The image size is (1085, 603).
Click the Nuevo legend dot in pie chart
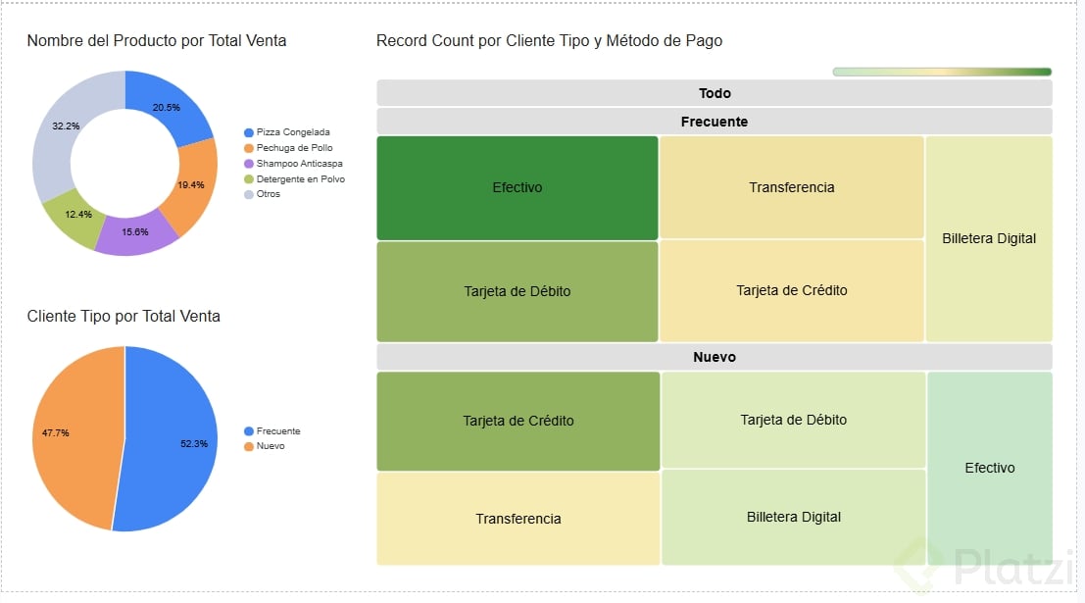tap(249, 447)
